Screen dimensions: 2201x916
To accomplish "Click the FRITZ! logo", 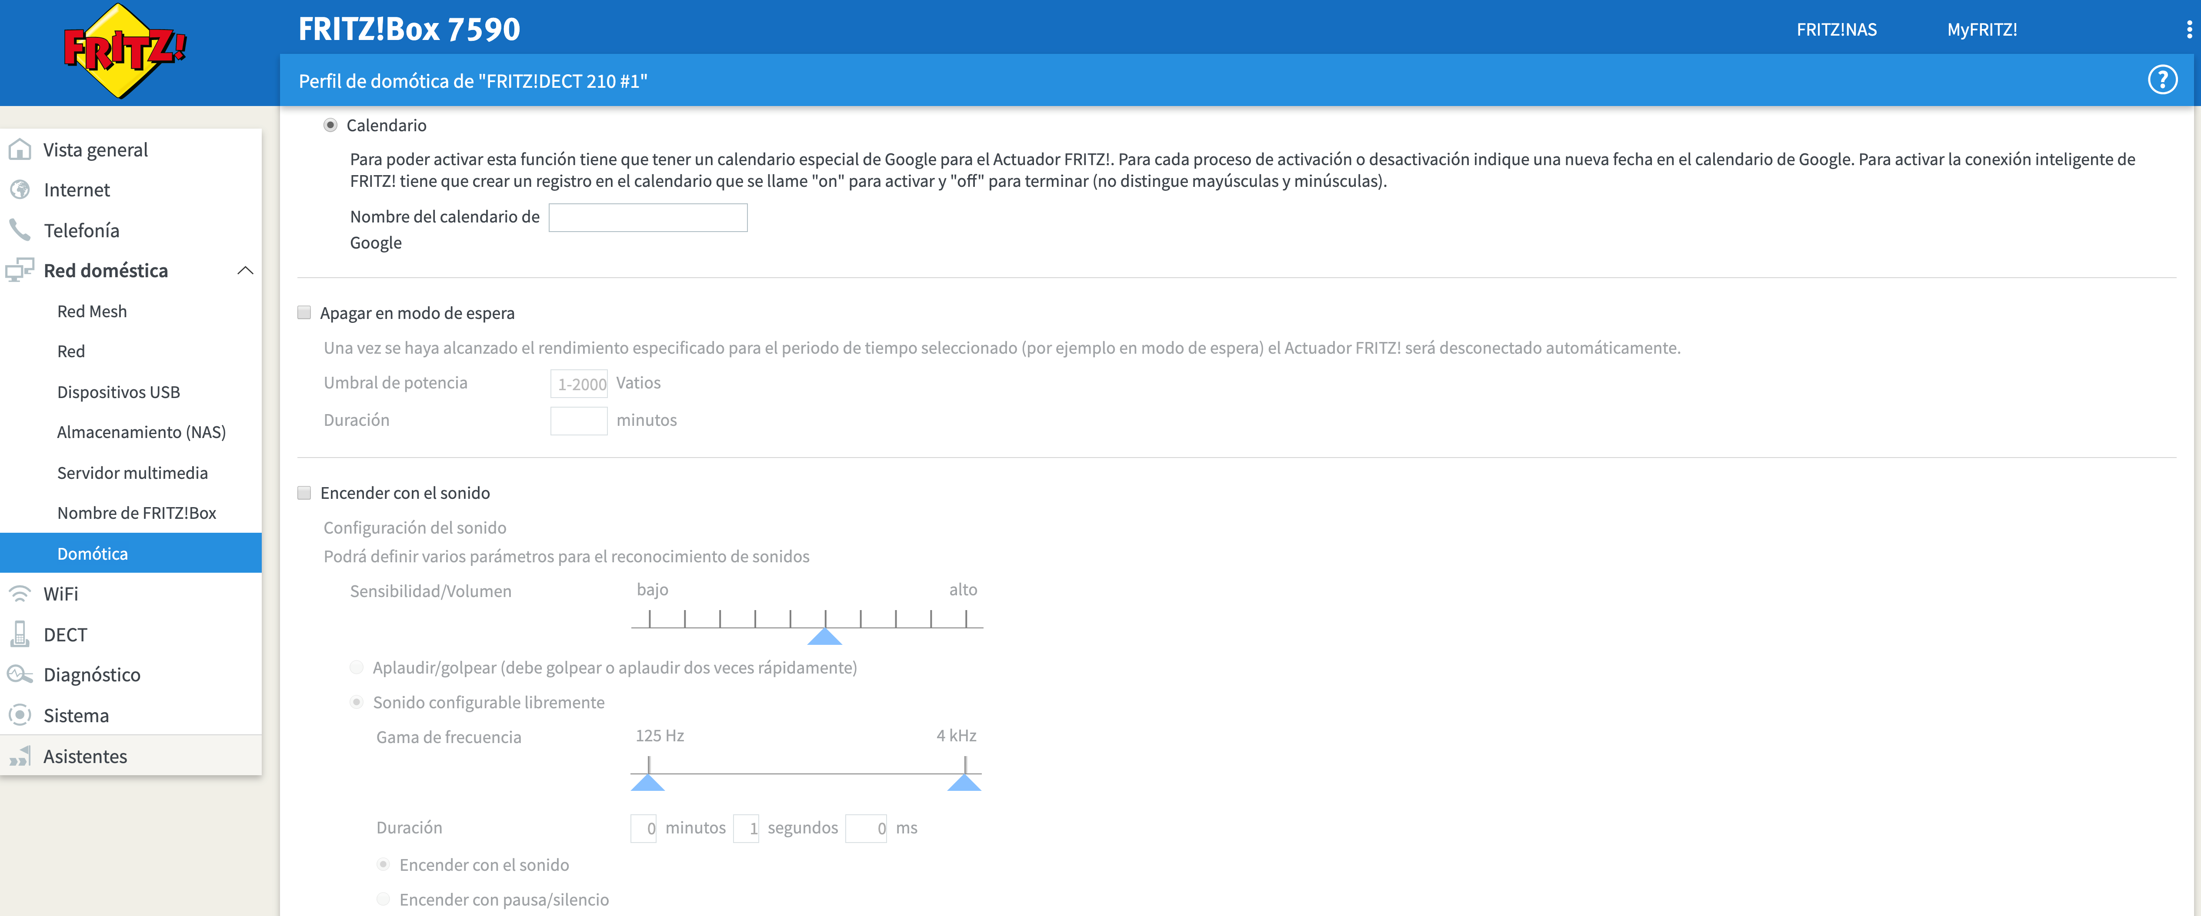I will coord(125,51).
